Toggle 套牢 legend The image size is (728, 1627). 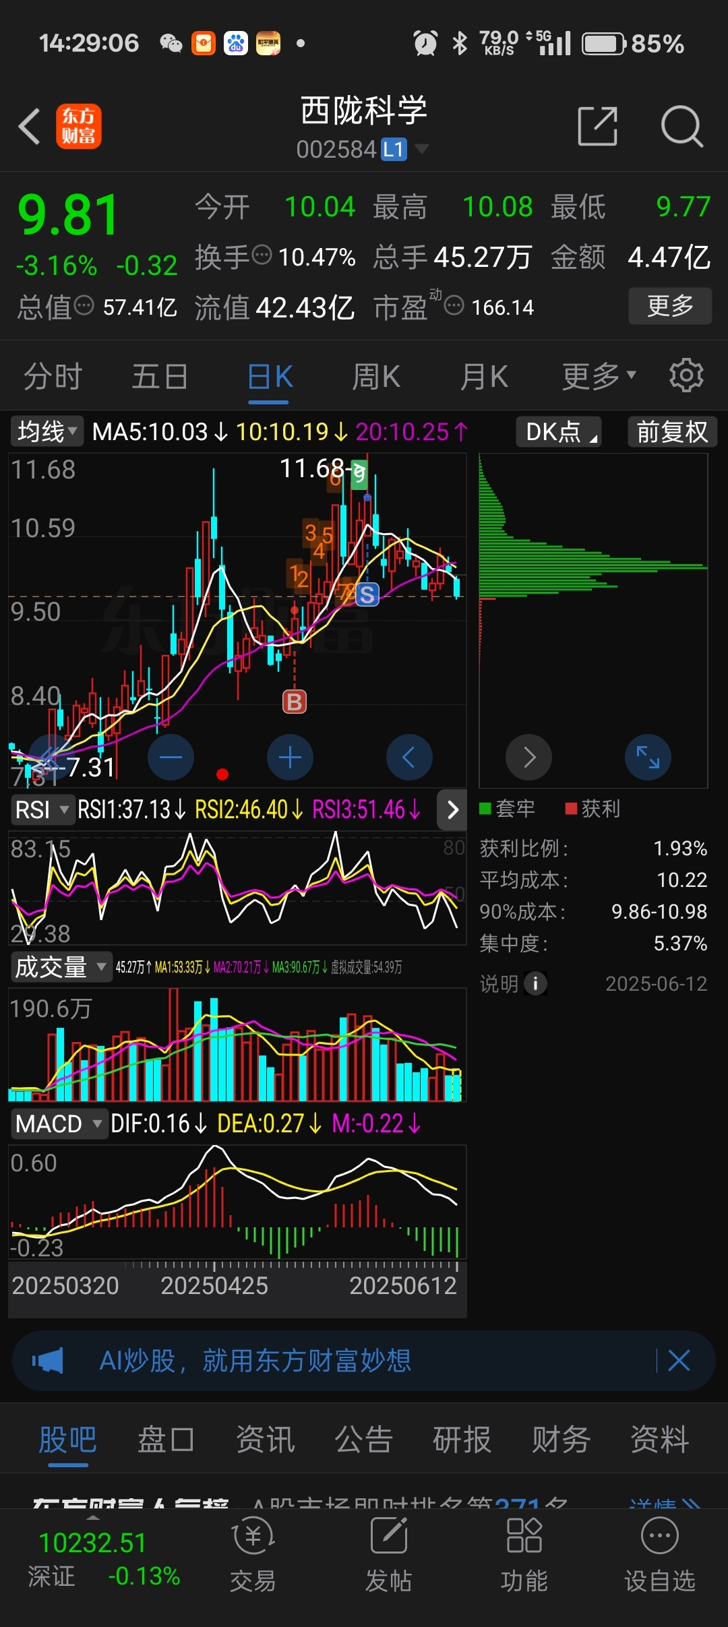click(508, 808)
